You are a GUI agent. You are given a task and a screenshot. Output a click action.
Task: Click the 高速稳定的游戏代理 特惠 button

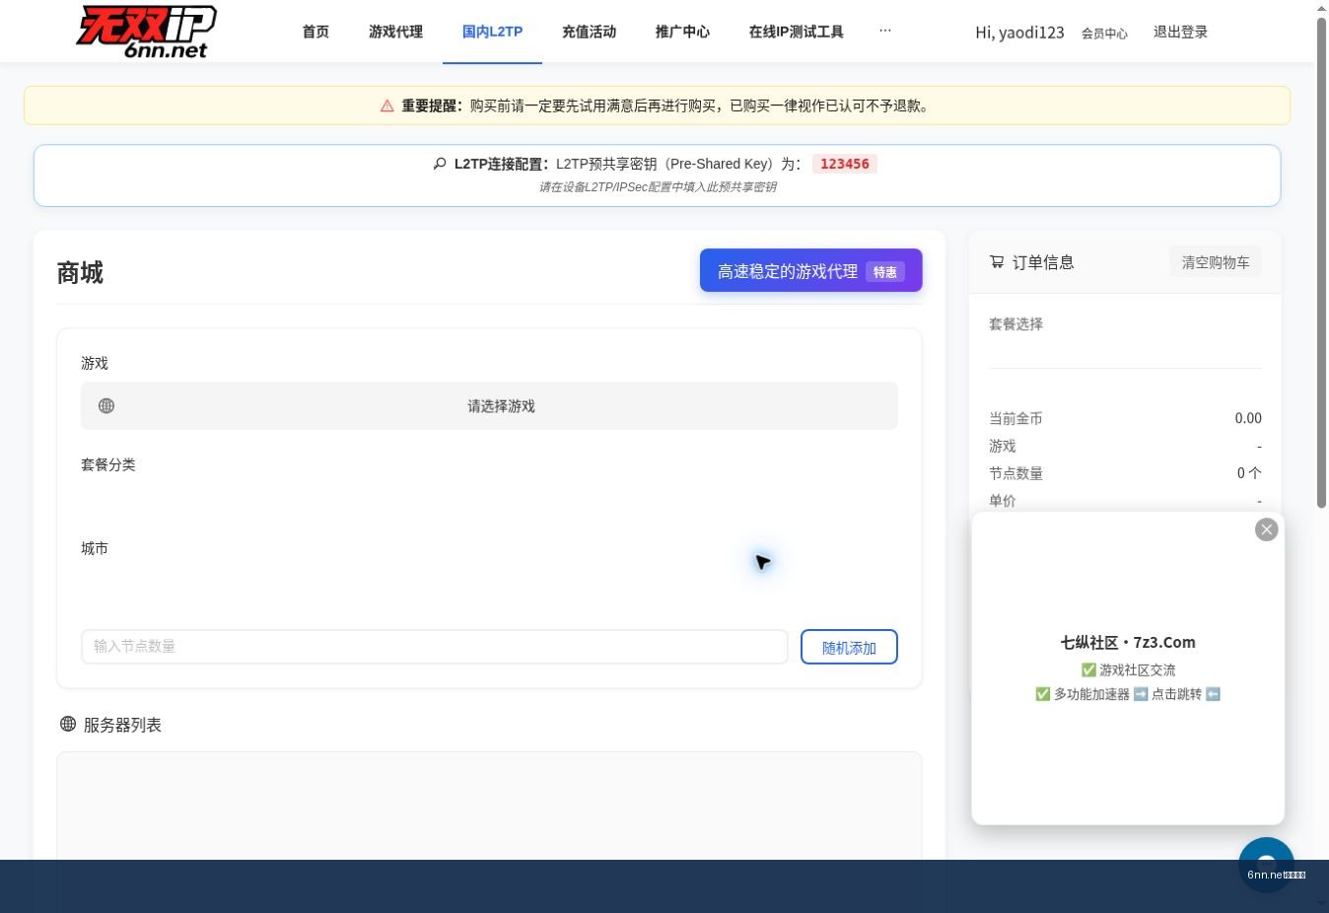pyautogui.click(x=811, y=270)
